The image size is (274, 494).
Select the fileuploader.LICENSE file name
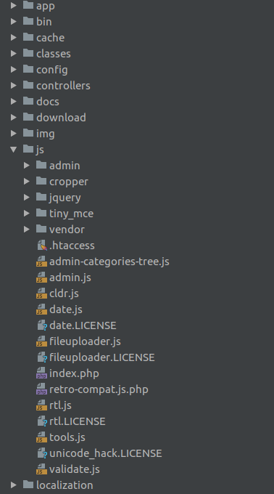coord(102,357)
